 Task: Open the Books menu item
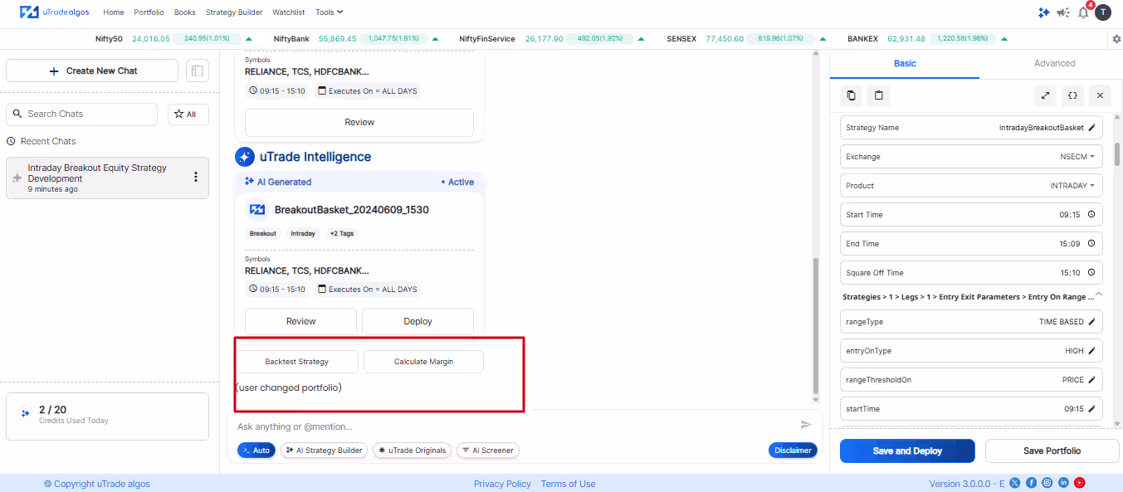[x=185, y=12]
